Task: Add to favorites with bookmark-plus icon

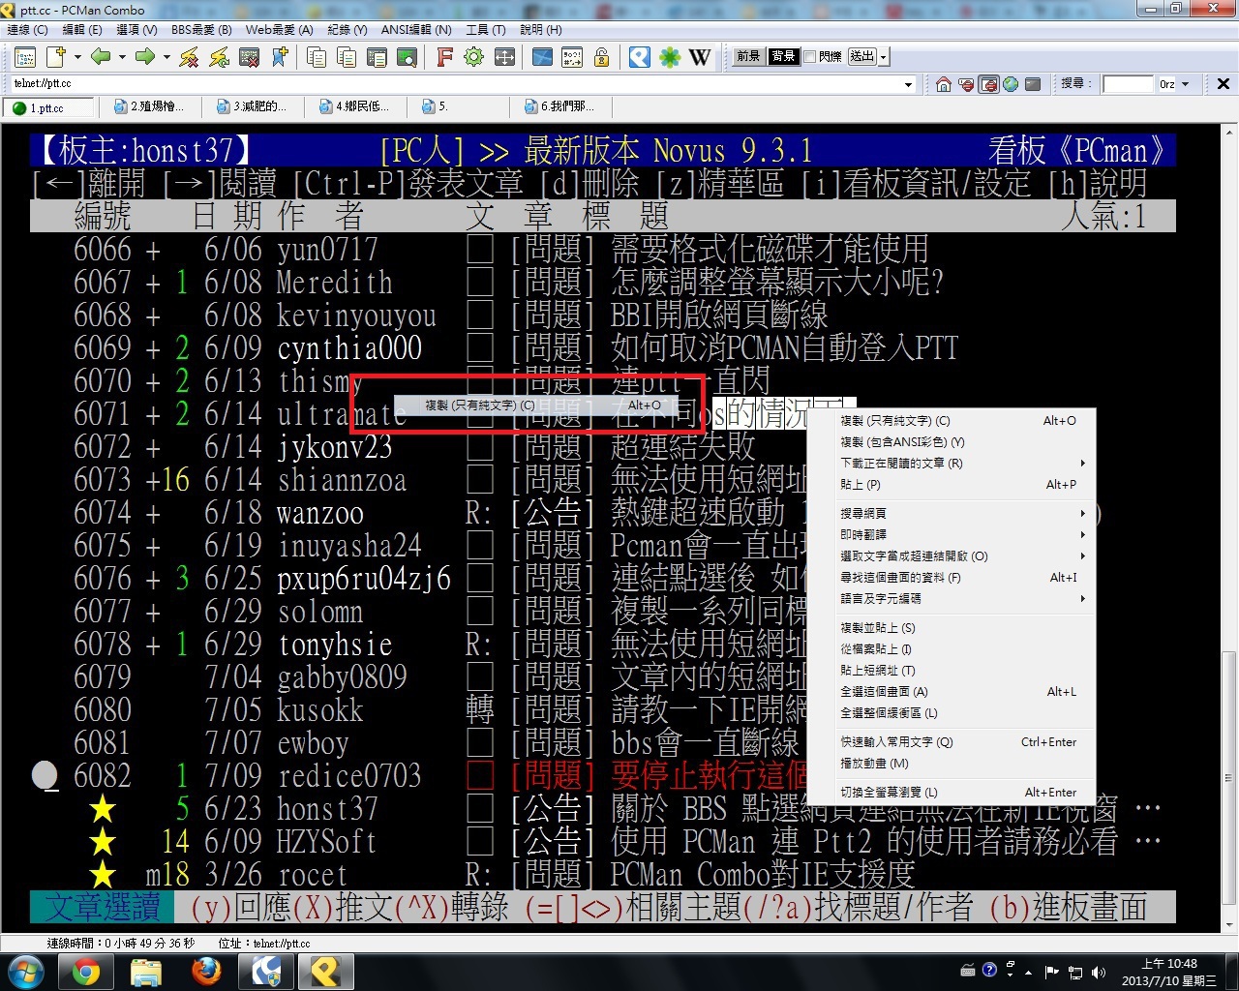Action: click(x=280, y=57)
